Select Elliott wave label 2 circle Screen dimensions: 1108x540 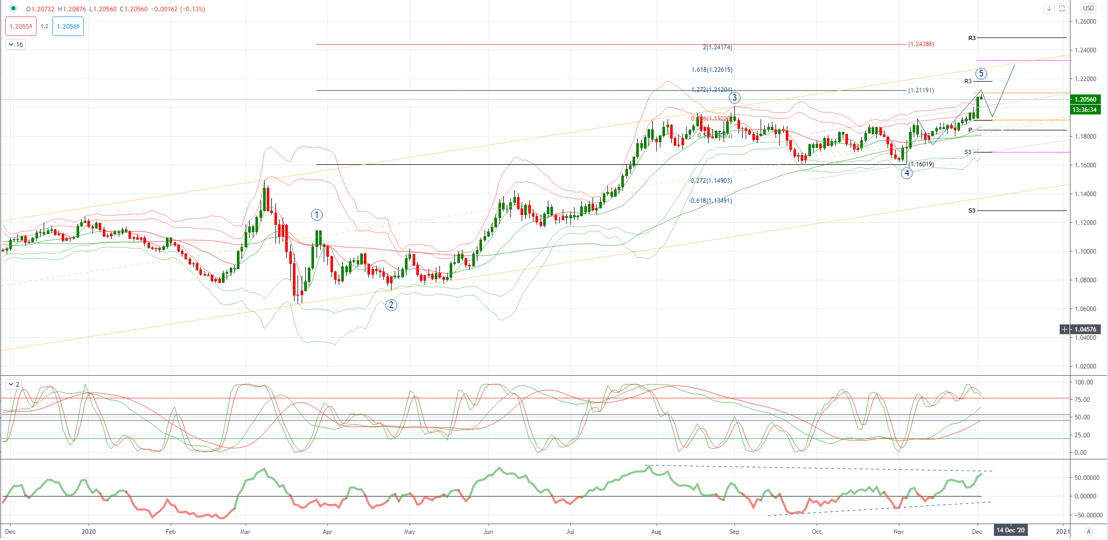[391, 305]
